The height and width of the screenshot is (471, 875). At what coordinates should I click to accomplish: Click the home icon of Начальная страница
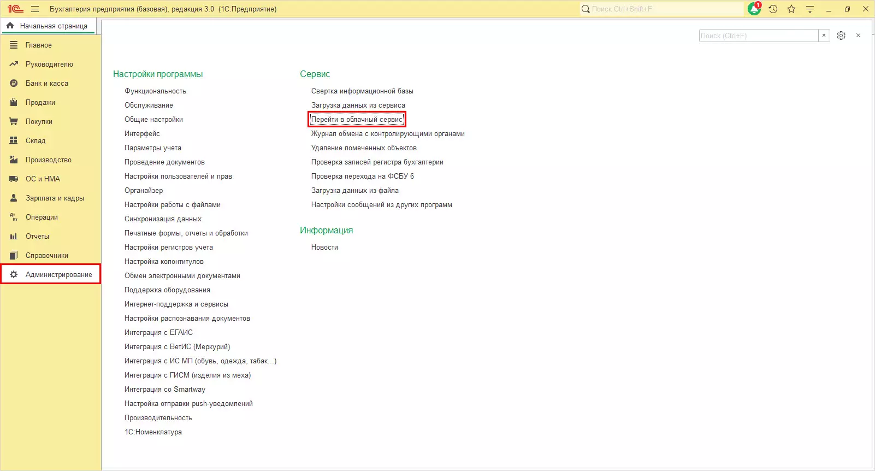10,26
